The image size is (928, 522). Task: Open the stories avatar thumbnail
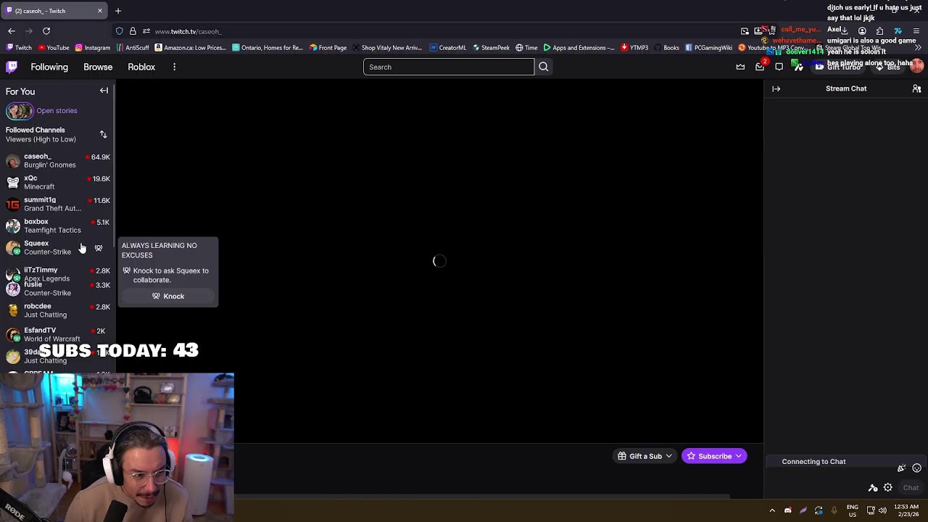tap(20, 111)
